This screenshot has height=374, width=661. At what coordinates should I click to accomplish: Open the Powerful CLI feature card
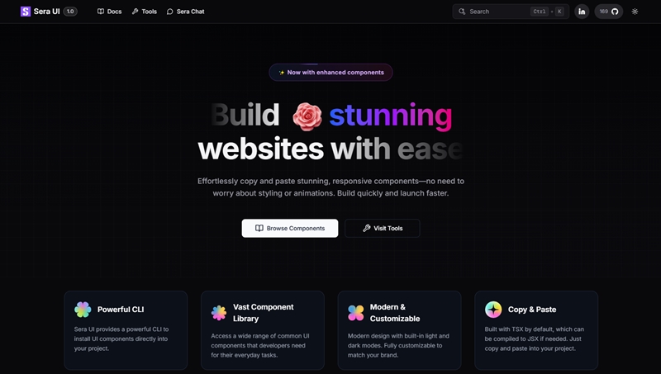point(126,330)
